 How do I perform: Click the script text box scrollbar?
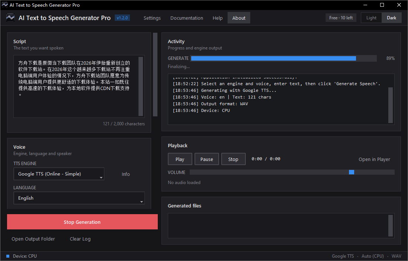(141, 86)
